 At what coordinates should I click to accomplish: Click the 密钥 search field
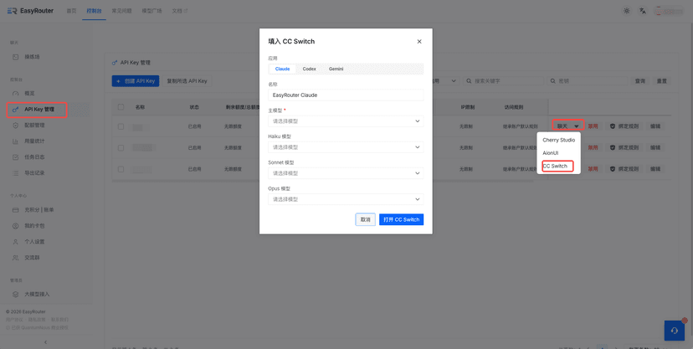(x=588, y=81)
